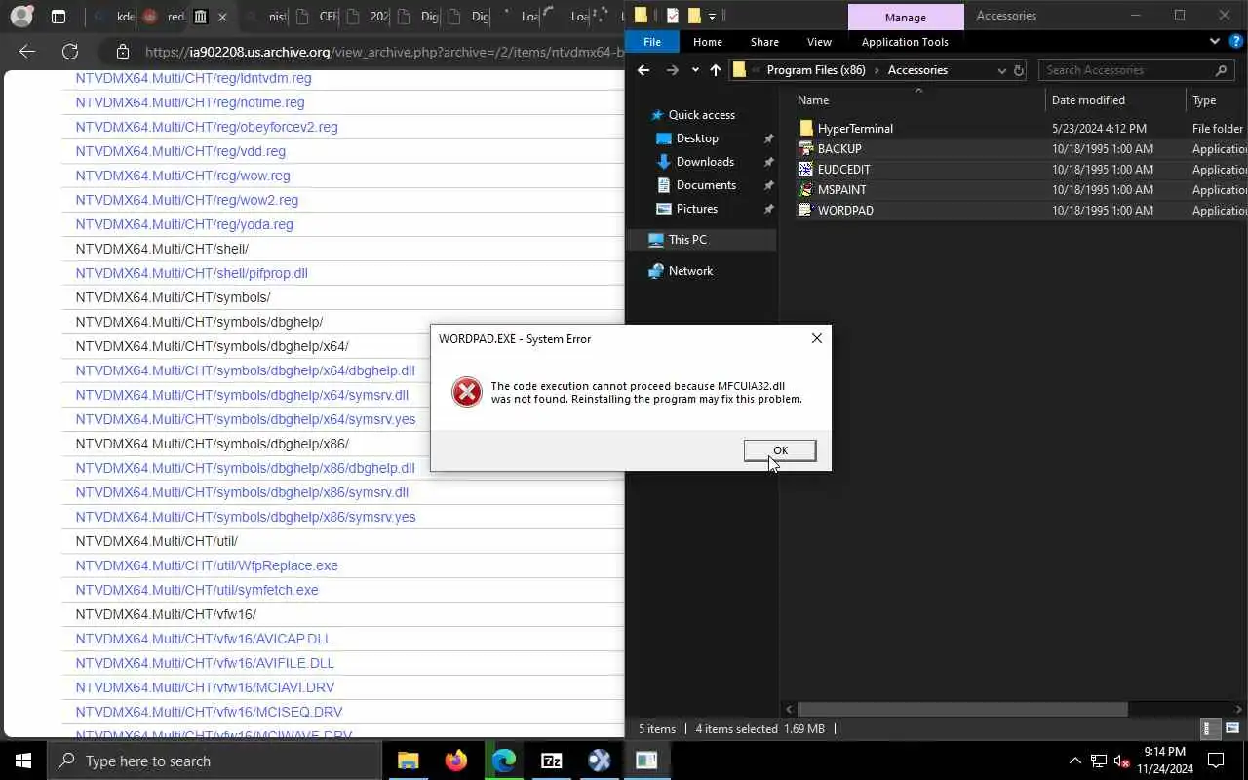
Task: Open Documents in navigation pane
Action: click(x=706, y=185)
